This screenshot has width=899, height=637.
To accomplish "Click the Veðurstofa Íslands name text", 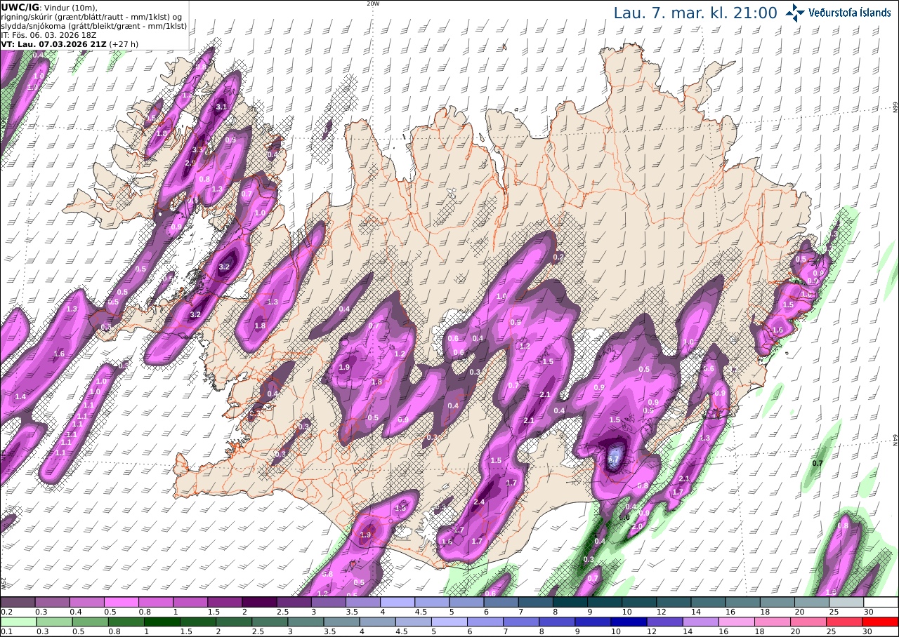I will 849,12.
